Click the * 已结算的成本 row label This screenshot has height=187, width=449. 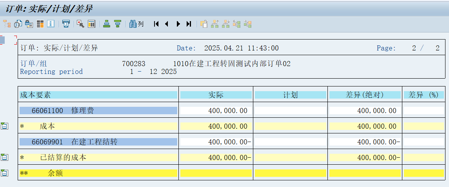click(x=98, y=157)
